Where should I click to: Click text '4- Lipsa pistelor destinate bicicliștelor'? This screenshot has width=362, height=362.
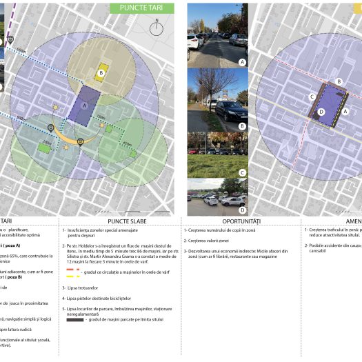[x=97, y=299]
